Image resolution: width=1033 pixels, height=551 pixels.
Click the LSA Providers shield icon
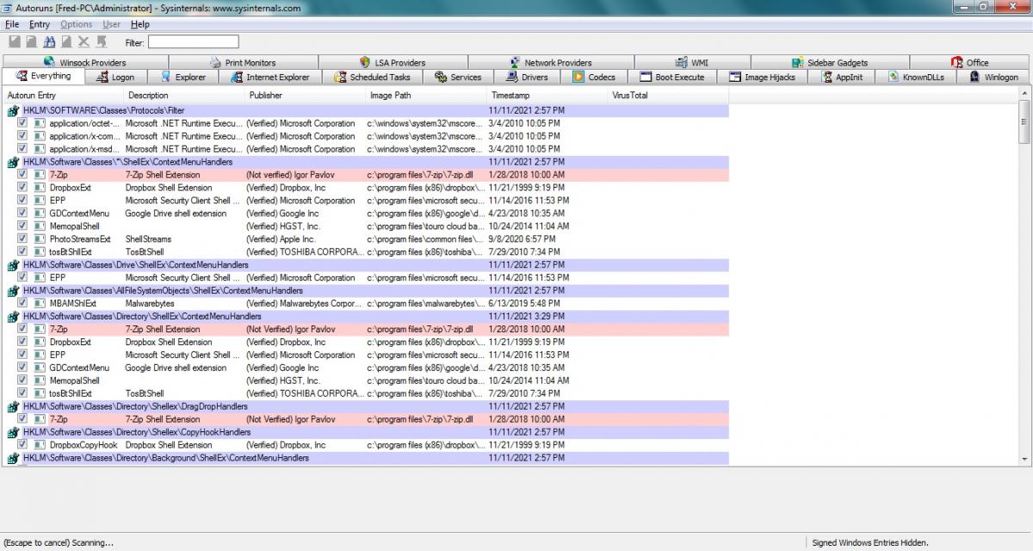(365, 62)
